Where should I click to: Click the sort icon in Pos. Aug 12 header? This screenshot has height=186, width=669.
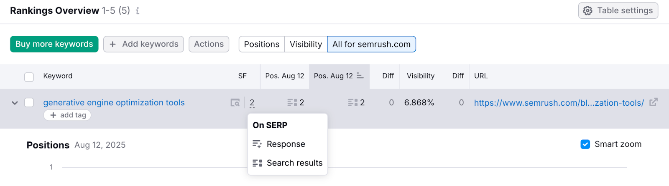pyautogui.click(x=360, y=76)
